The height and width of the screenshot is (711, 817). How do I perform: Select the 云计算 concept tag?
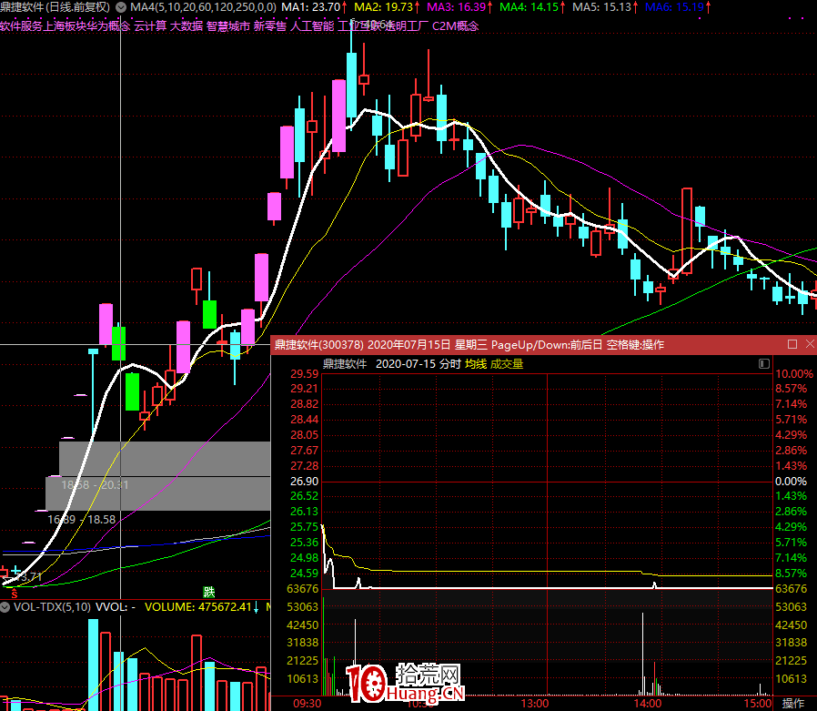150,25
